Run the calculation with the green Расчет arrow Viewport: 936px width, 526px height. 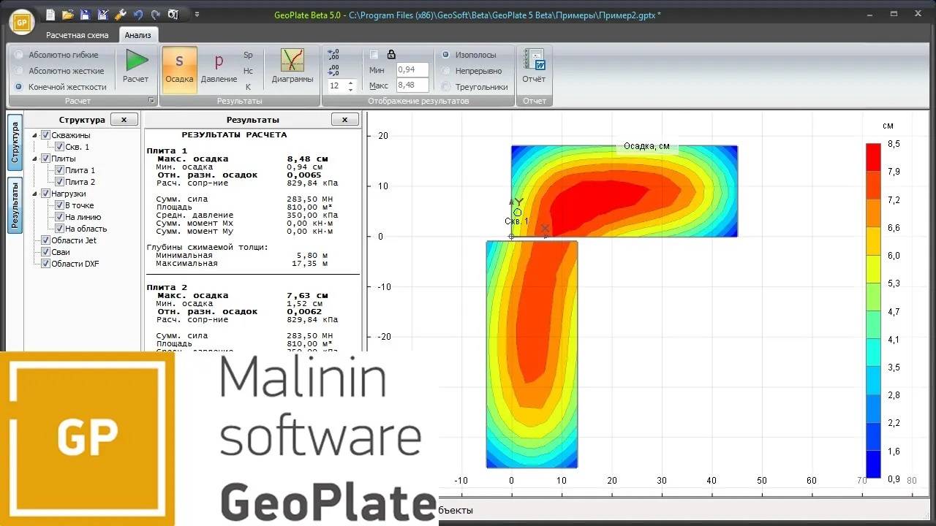tap(135, 67)
